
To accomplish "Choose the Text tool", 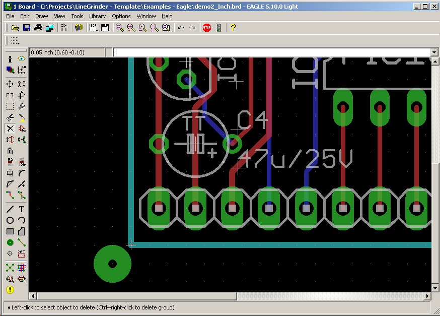I will point(22,209).
